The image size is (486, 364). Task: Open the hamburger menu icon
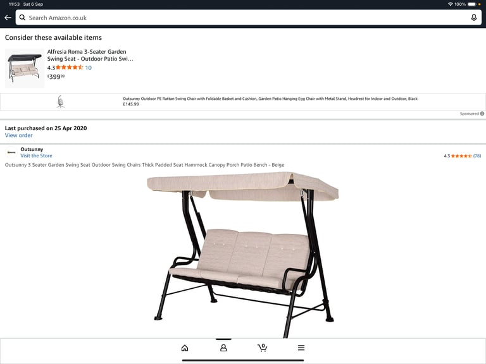pyautogui.click(x=301, y=348)
